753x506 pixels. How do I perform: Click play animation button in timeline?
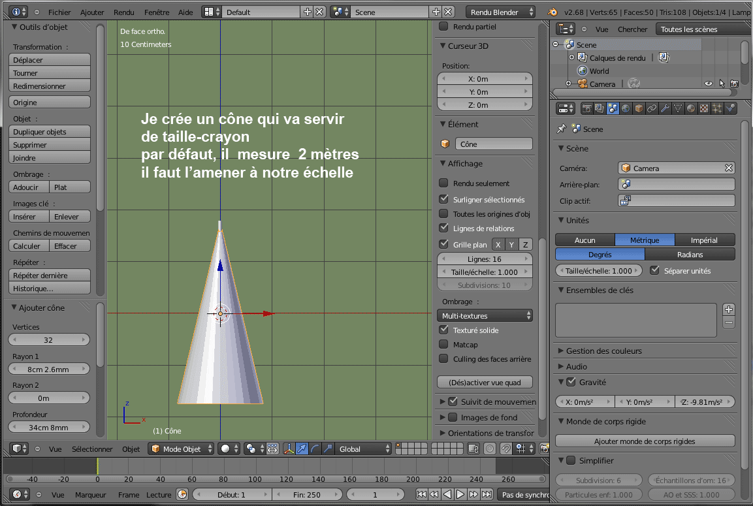(x=460, y=494)
